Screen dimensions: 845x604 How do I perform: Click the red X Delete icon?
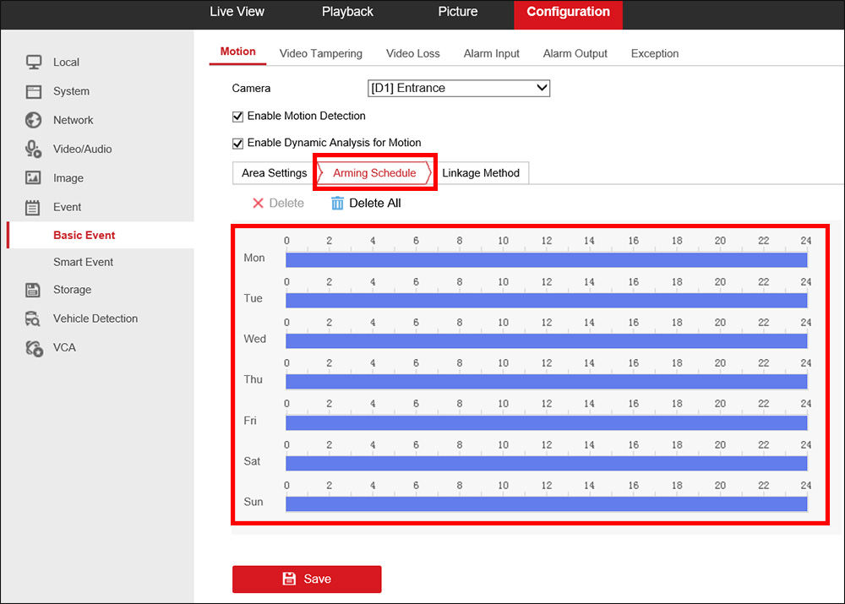point(258,203)
